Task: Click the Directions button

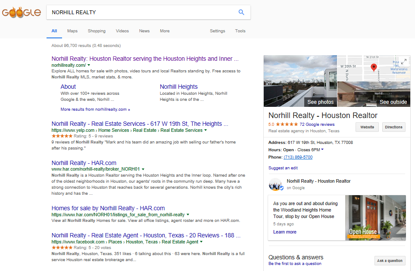Action: coord(393,127)
